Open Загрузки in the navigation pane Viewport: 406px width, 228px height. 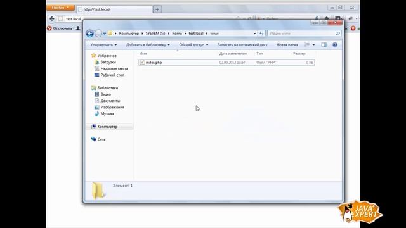(108, 62)
